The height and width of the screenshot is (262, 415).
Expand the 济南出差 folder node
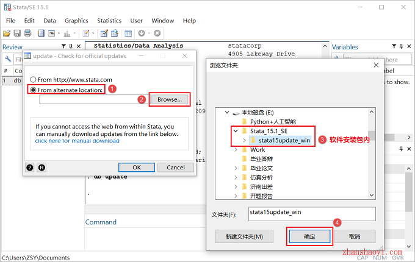(x=236, y=186)
